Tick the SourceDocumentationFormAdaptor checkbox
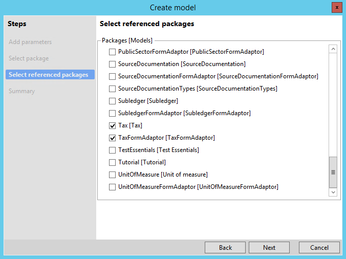 pyautogui.click(x=112, y=76)
